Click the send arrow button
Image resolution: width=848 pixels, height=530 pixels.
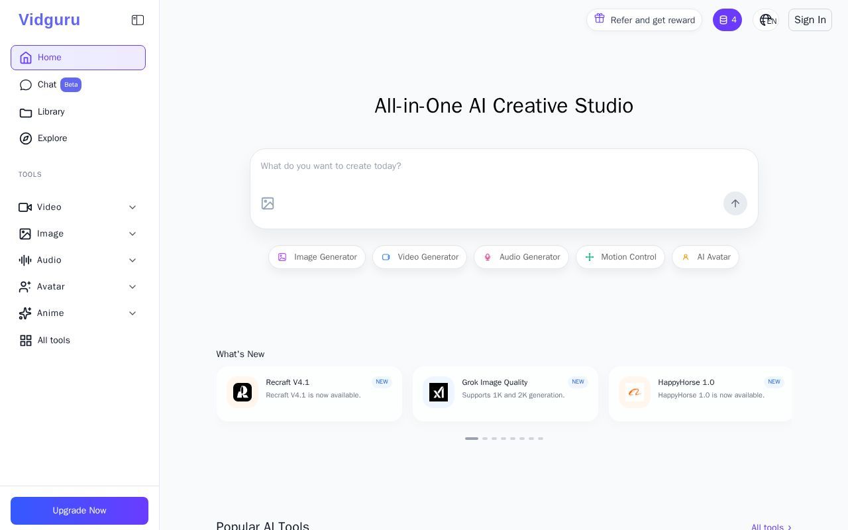(x=735, y=203)
